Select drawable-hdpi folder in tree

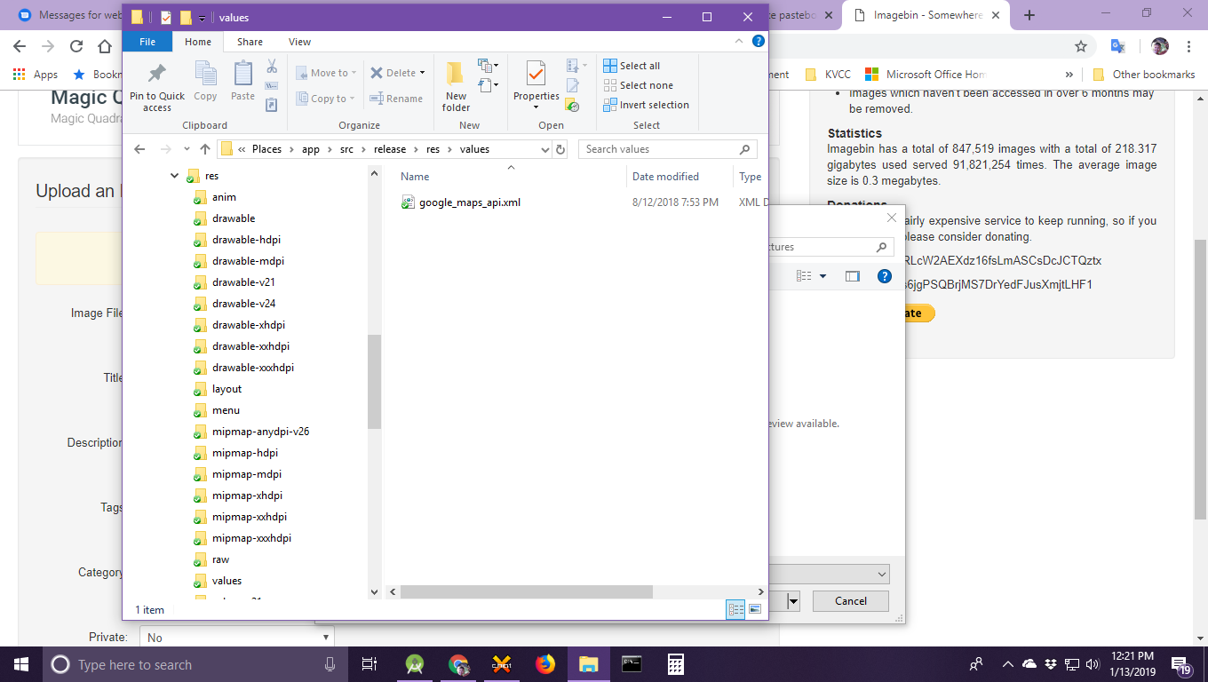click(x=246, y=240)
